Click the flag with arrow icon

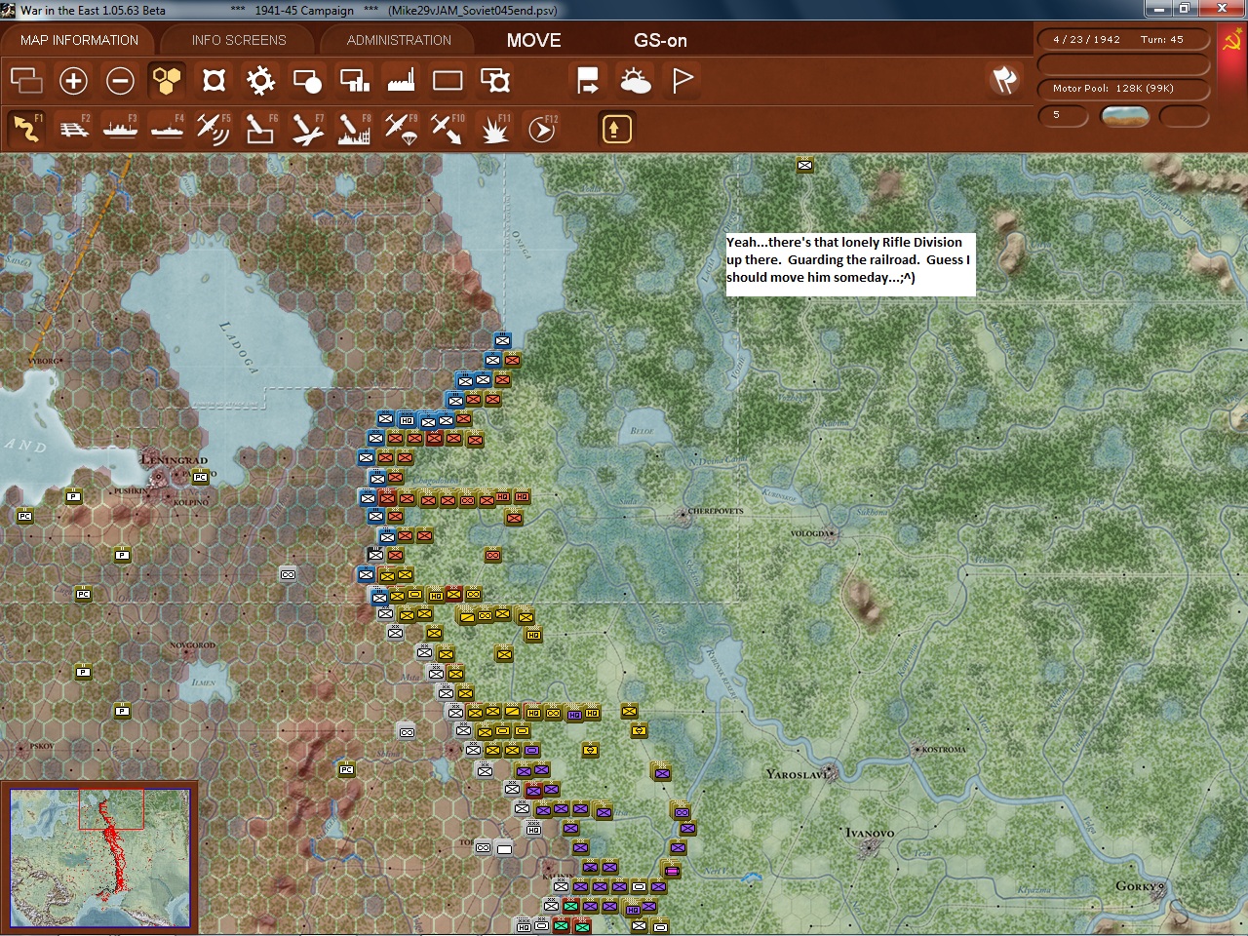pyautogui.click(x=588, y=80)
